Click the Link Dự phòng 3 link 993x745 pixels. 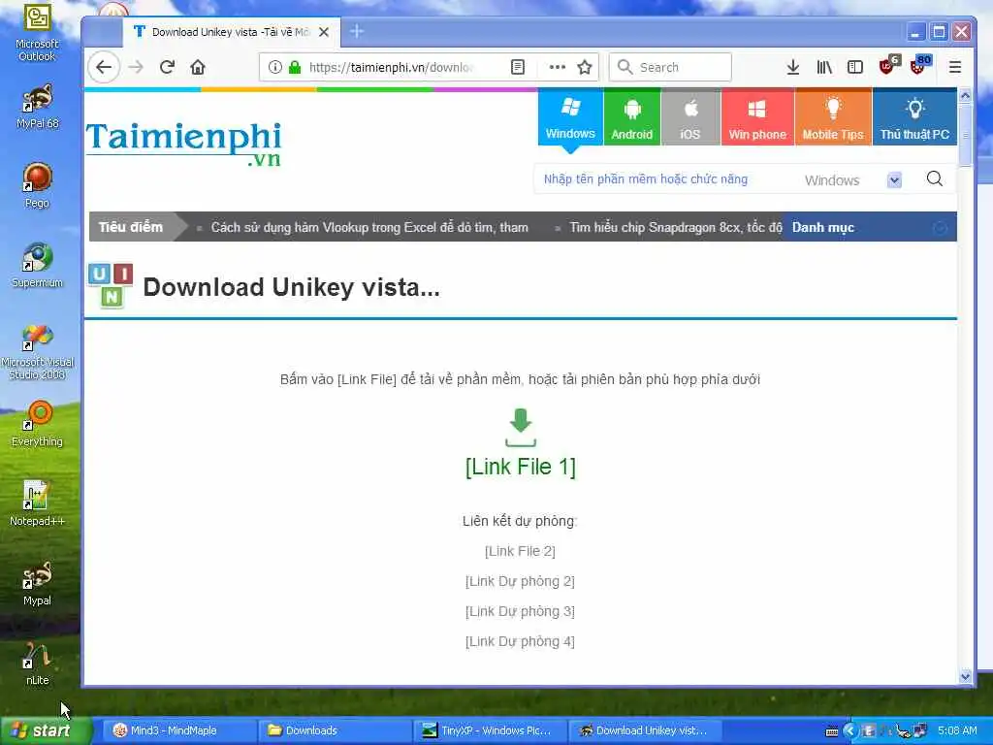click(x=520, y=611)
